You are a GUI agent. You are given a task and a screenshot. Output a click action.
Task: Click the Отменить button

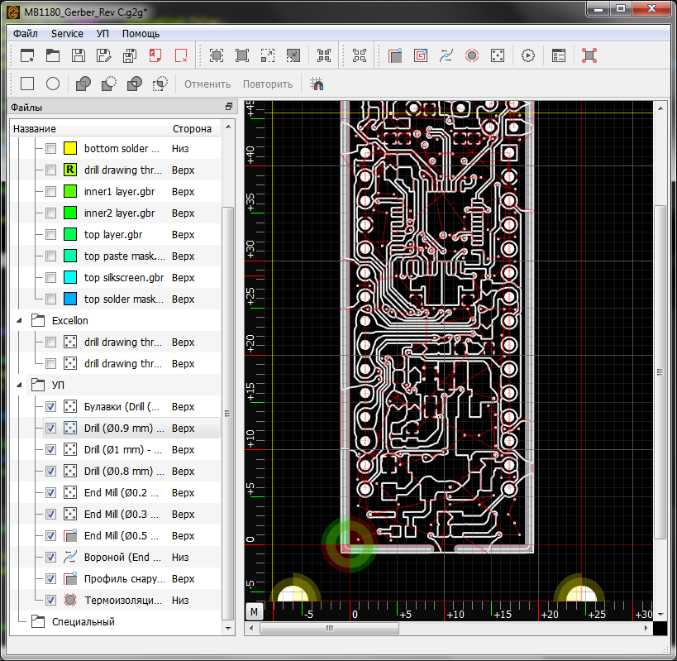coord(207,84)
